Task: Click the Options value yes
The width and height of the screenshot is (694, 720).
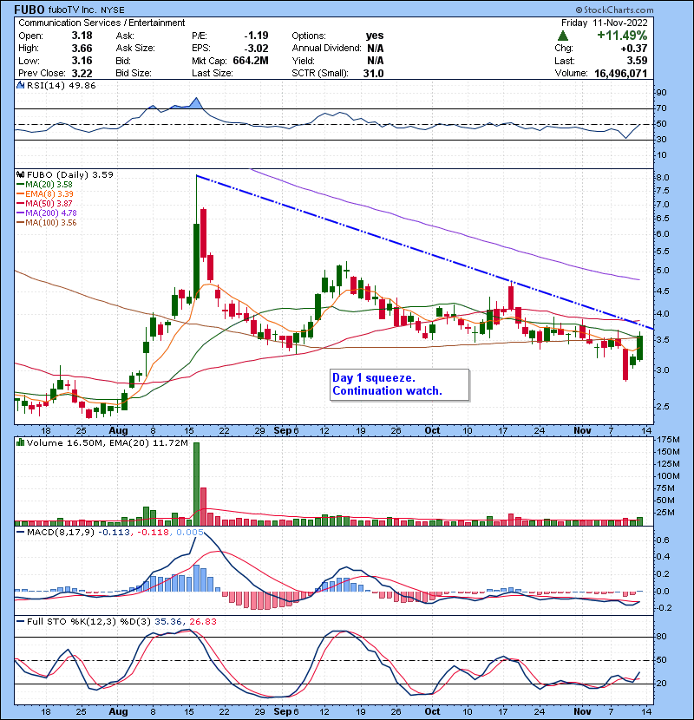Action: (x=375, y=36)
